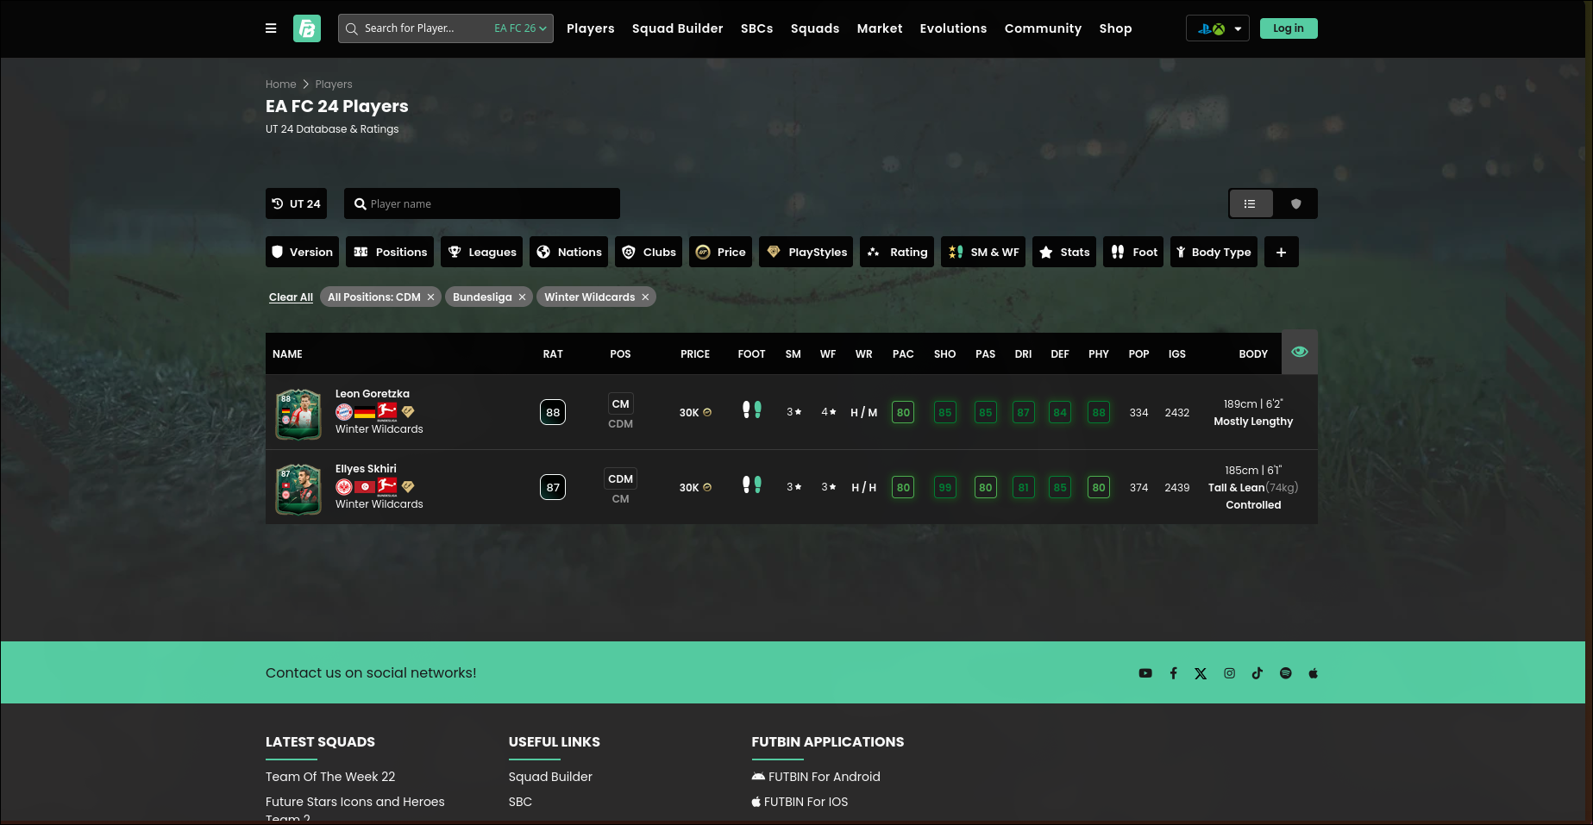1593x825 pixels.
Task: Toggle column visibility eye icon
Action: point(1299,352)
